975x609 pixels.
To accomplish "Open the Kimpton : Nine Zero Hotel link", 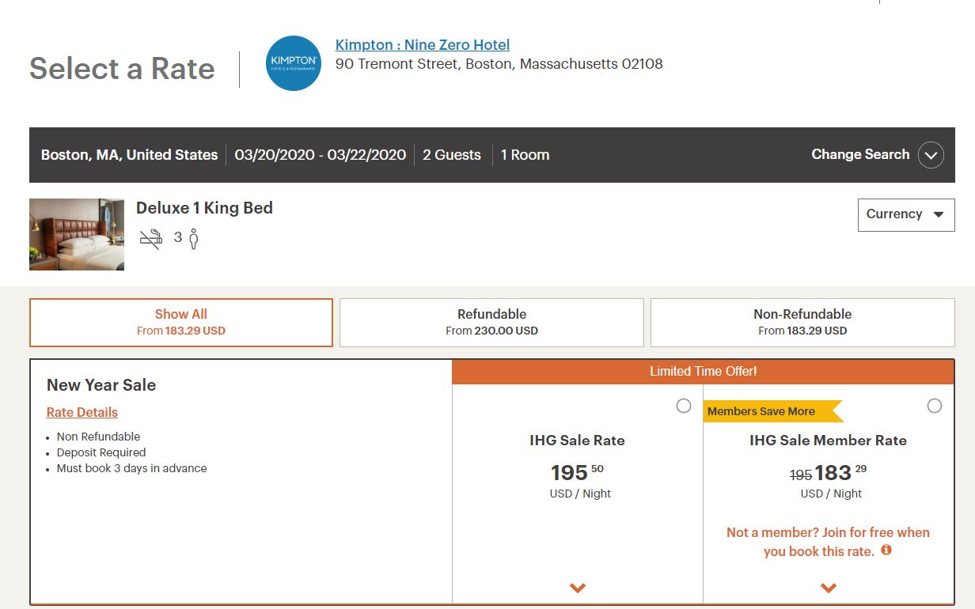I will (x=423, y=45).
